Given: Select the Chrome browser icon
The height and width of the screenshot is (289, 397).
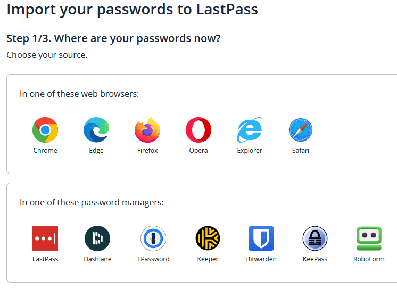Looking at the screenshot, I should [x=45, y=130].
